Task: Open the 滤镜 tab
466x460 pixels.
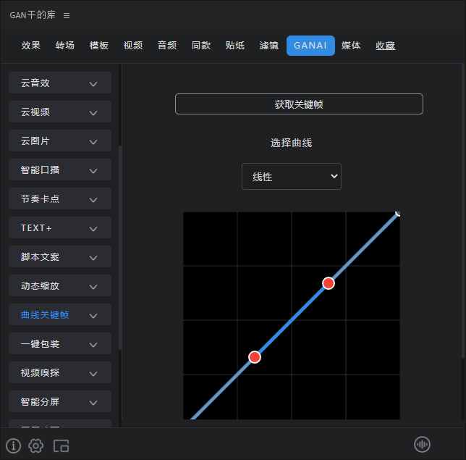Action: tap(269, 46)
